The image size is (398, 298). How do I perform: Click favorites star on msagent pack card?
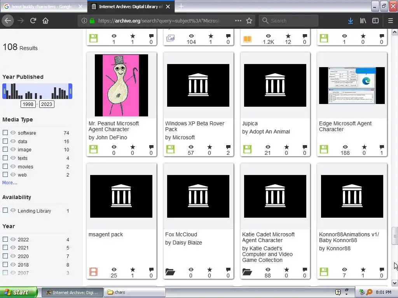coord(133,269)
